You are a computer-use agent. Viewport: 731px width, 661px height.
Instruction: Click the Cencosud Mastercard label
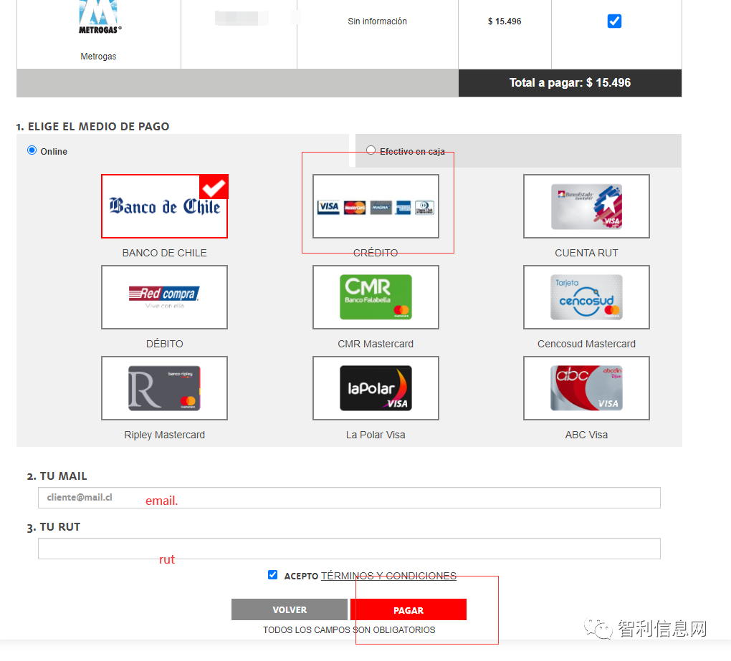[586, 344]
